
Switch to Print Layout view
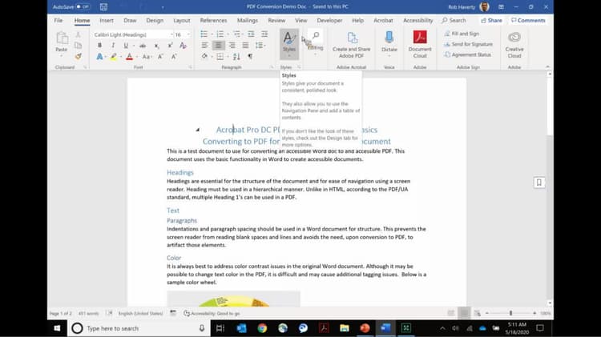pyautogui.click(x=464, y=313)
